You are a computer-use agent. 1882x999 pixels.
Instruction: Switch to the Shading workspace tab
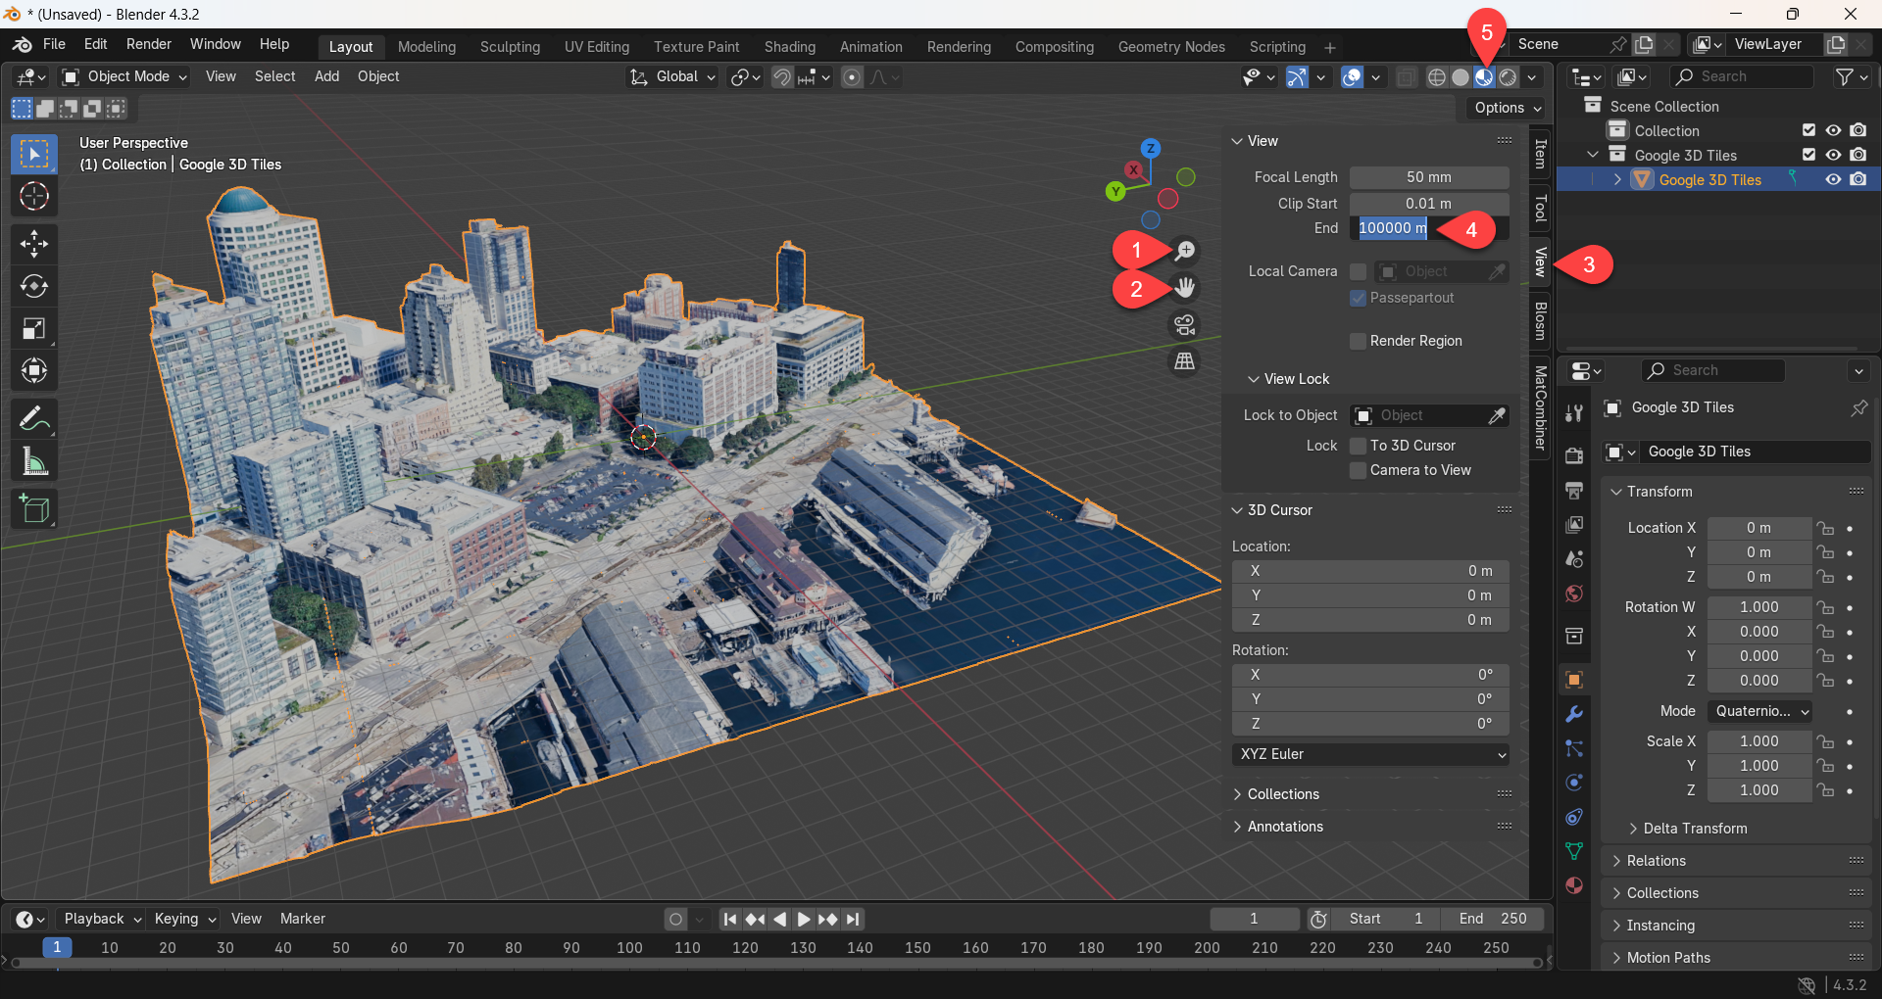790,47
